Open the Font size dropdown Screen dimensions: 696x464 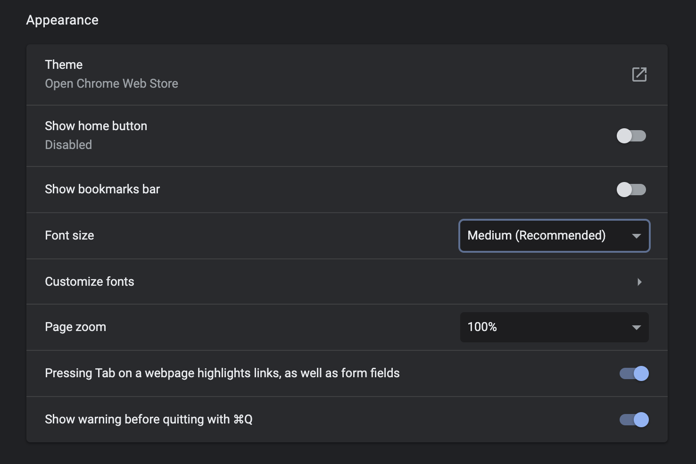tap(555, 236)
